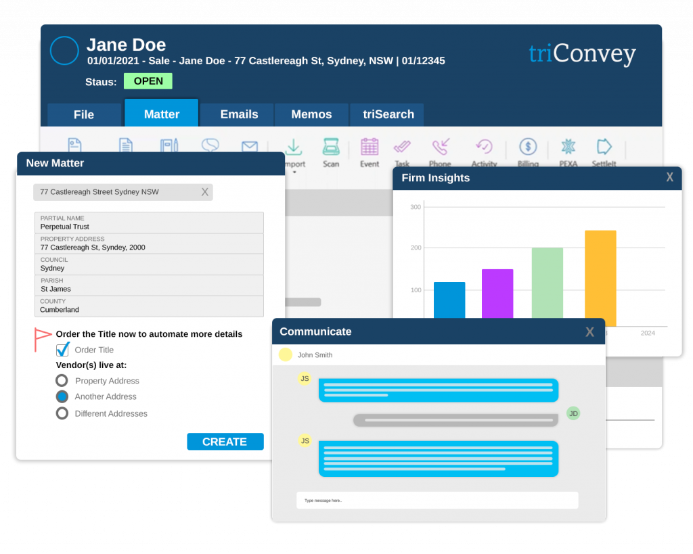Screen dimensions: 693x554
Task: Click the Council field showing Sydney
Action: tap(150, 264)
